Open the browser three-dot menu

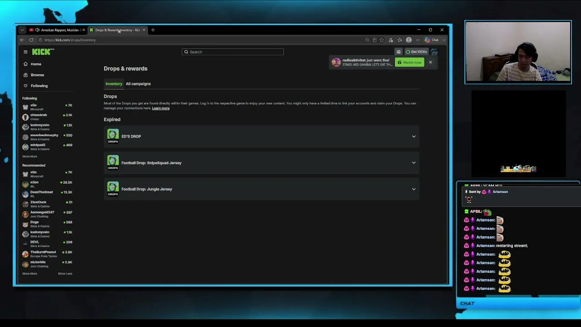[418, 40]
